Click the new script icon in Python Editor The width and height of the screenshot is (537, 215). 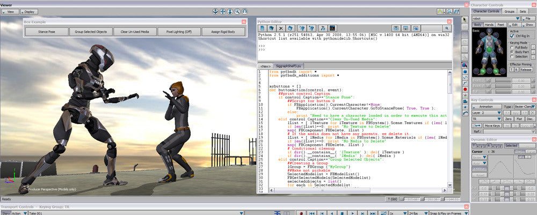[263, 27]
